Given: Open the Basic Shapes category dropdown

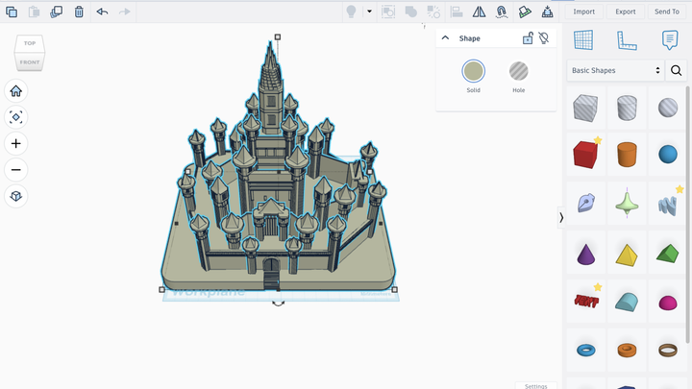Looking at the screenshot, I should (615, 70).
